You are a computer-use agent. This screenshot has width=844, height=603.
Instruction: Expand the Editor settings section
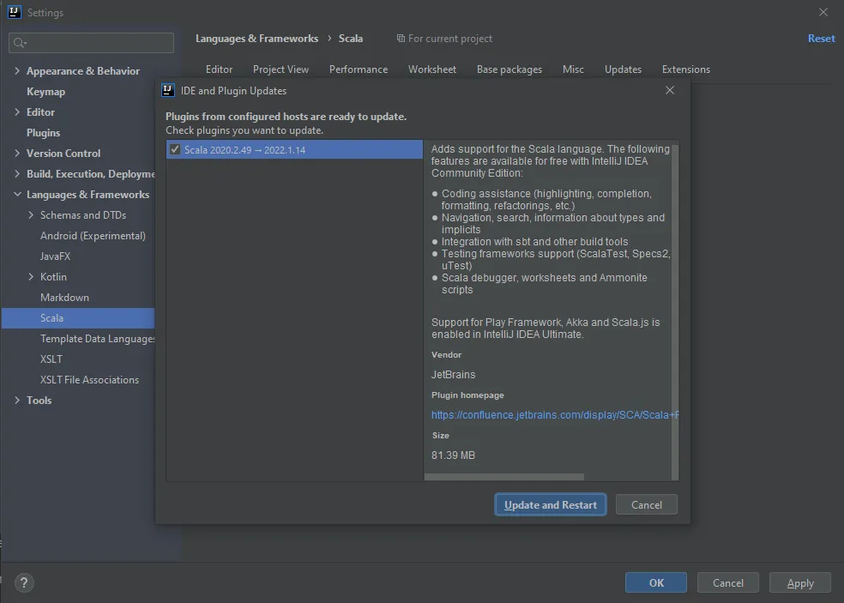tap(17, 112)
